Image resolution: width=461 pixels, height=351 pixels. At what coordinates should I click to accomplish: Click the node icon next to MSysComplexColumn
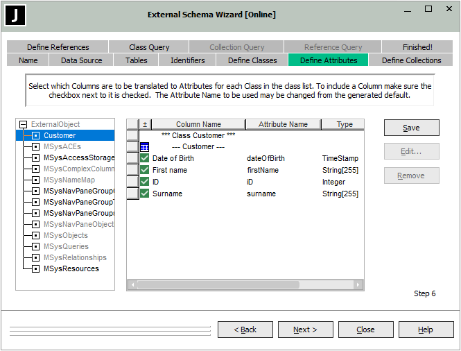click(35, 169)
